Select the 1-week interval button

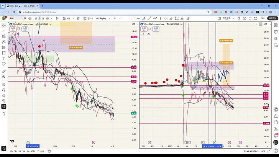(x=39, y=18)
